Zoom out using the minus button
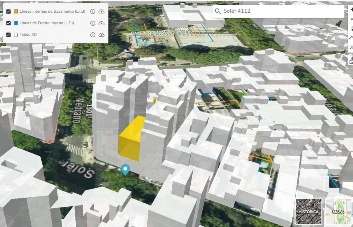The width and height of the screenshot is (353, 227). (351, 19)
